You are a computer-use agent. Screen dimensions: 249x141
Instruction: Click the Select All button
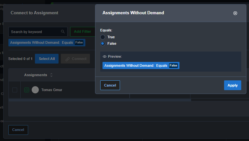click(x=47, y=59)
